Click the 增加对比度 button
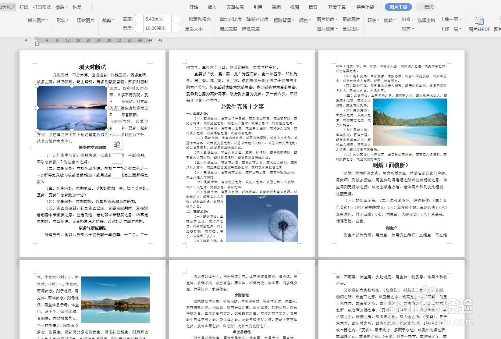Screen dimensions: 501x339 231,19
